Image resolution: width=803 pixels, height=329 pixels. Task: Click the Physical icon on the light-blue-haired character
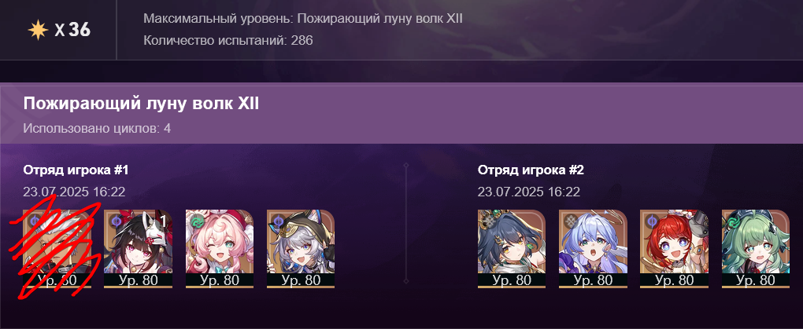pos(569,220)
